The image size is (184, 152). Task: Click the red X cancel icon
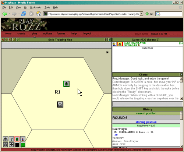(3, 40)
